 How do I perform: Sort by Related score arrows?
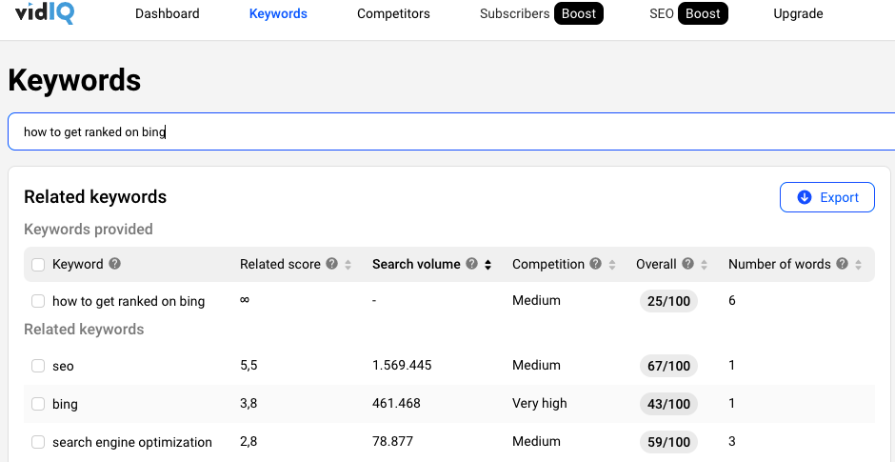click(348, 265)
